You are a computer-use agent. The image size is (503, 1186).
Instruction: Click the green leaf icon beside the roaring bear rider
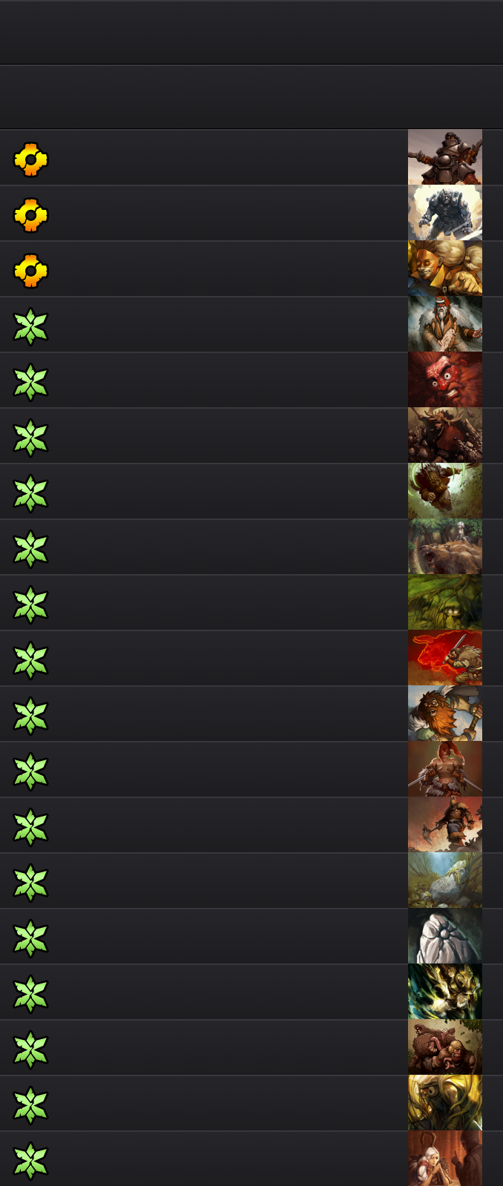coord(30,549)
